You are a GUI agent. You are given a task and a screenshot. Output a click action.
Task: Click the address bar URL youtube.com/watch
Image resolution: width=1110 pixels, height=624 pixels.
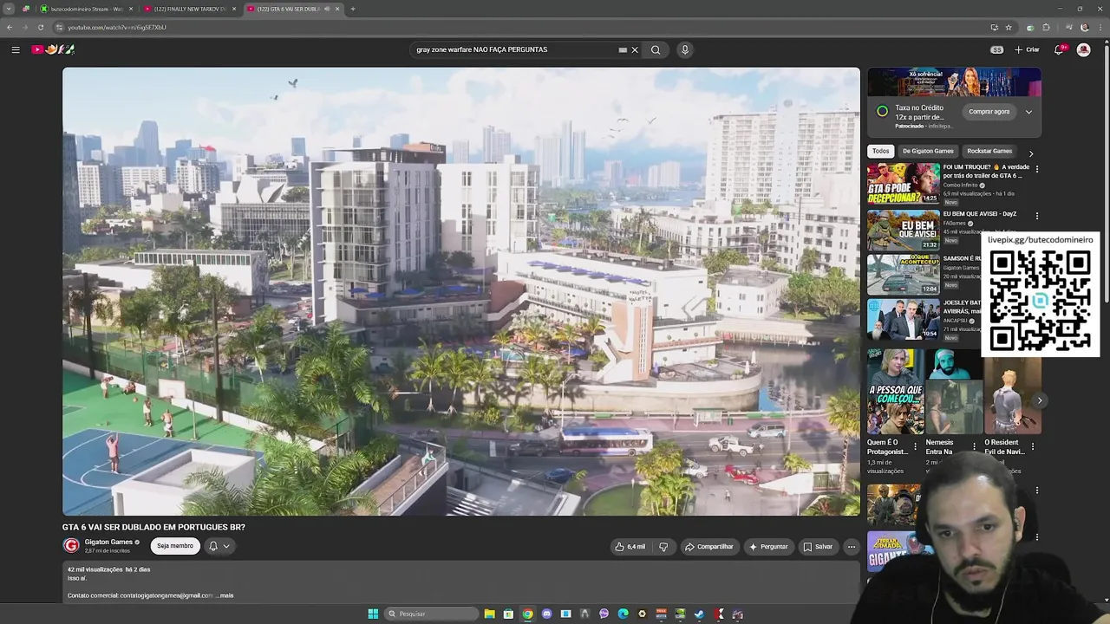coord(117,27)
